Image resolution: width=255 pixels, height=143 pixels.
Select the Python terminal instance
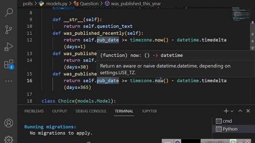(233, 129)
